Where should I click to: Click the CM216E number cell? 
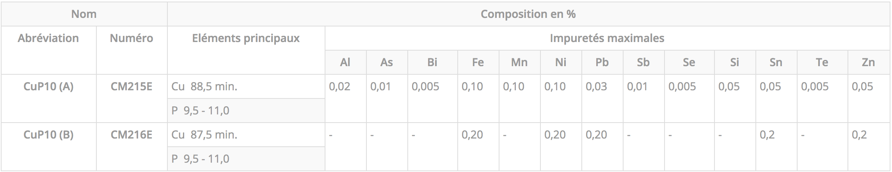pyautogui.click(x=131, y=135)
